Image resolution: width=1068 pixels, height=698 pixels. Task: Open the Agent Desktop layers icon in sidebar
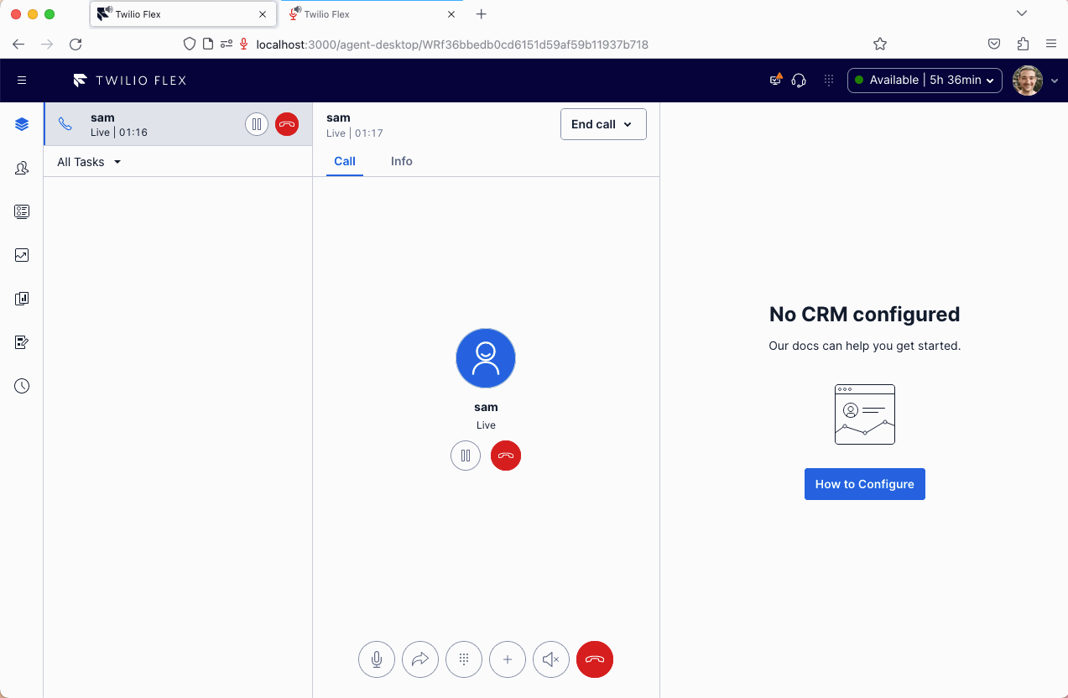click(22, 124)
